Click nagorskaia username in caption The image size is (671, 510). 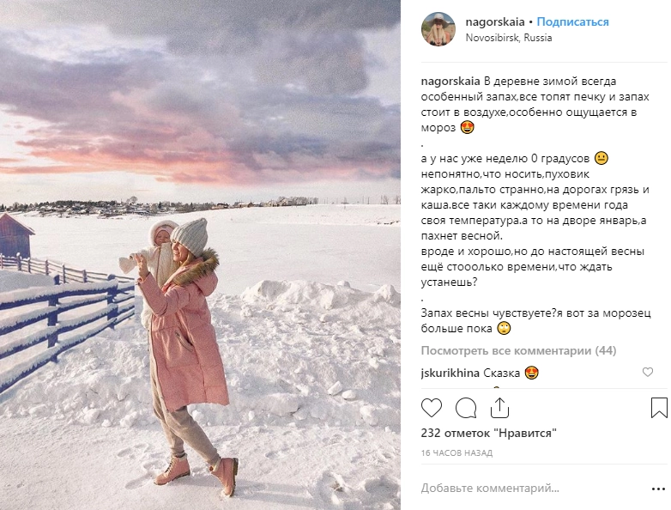point(450,82)
